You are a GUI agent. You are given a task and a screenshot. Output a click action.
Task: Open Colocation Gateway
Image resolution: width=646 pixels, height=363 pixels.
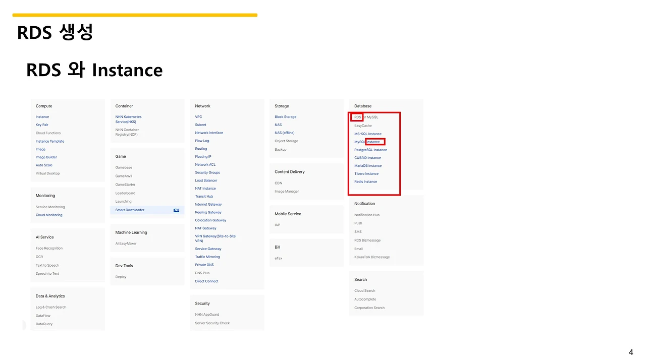click(210, 220)
